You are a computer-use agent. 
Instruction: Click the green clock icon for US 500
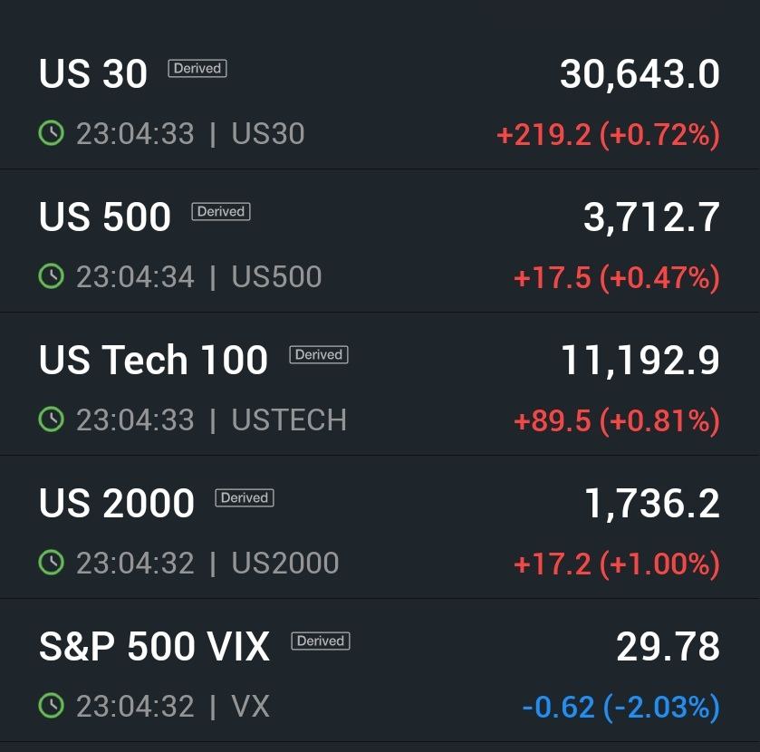click(x=51, y=275)
